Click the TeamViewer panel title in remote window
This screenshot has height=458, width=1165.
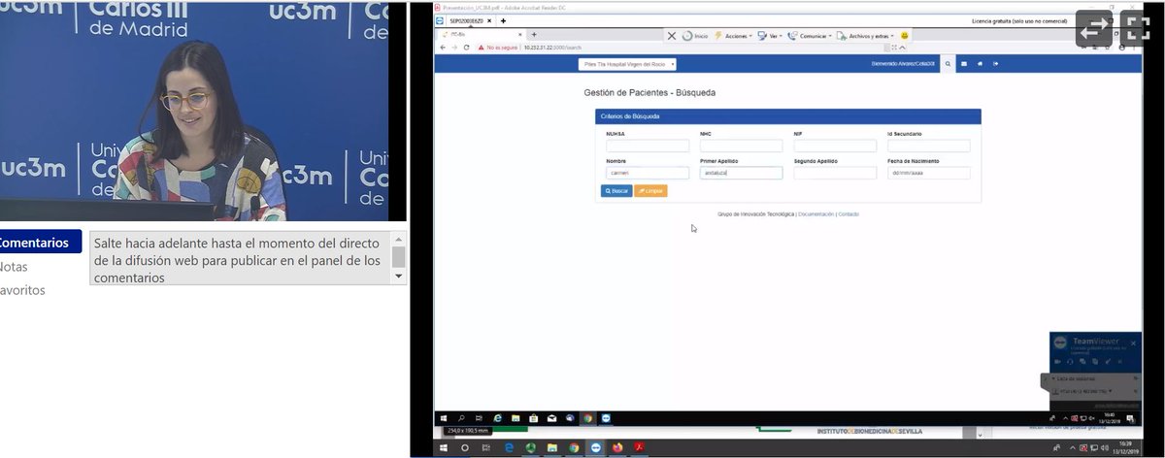click(x=1094, y=342)
